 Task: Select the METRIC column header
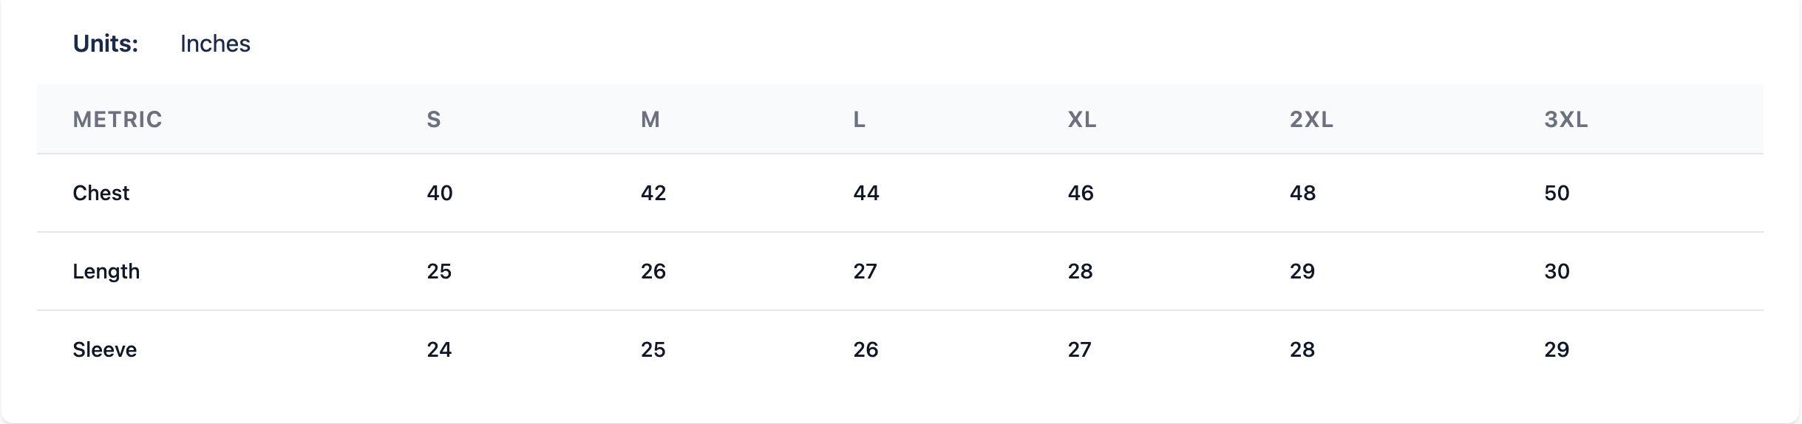pyautogui.click(x=117, y=120)
